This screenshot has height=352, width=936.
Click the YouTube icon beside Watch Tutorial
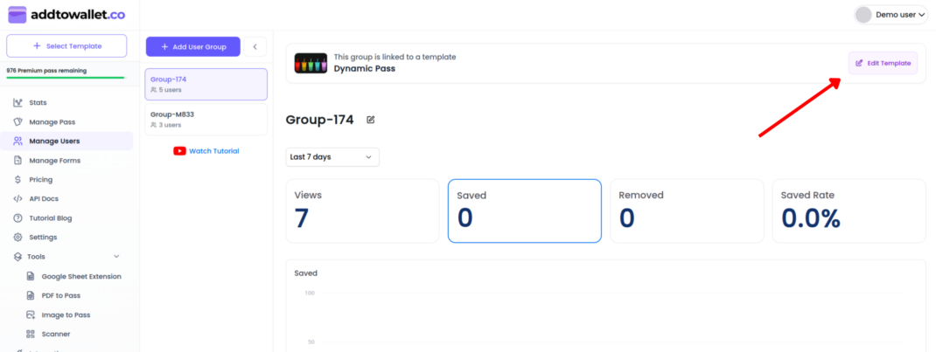point(179,151)
